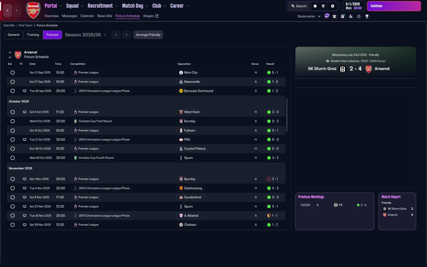Select the Crystal Palace fixture radio
The height and width of the screenshot is (267, 427).
pyautogui.click(x=13, y=149)
